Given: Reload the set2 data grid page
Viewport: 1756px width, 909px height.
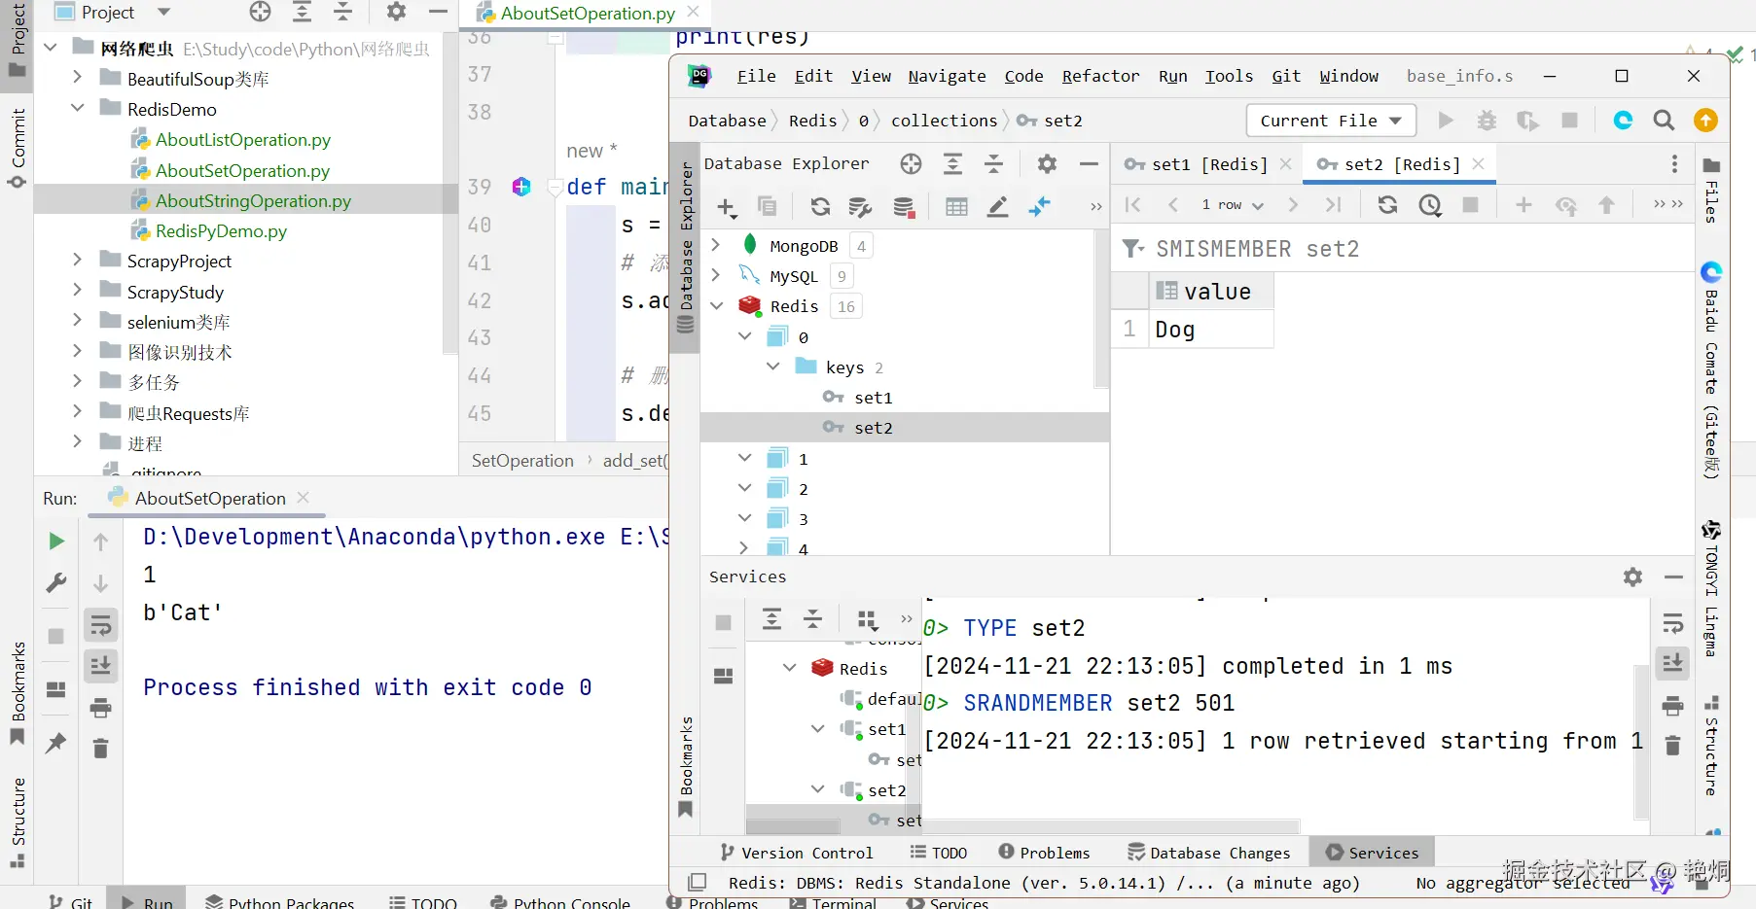Looking at the screenshot, I should pos(1387,205).
